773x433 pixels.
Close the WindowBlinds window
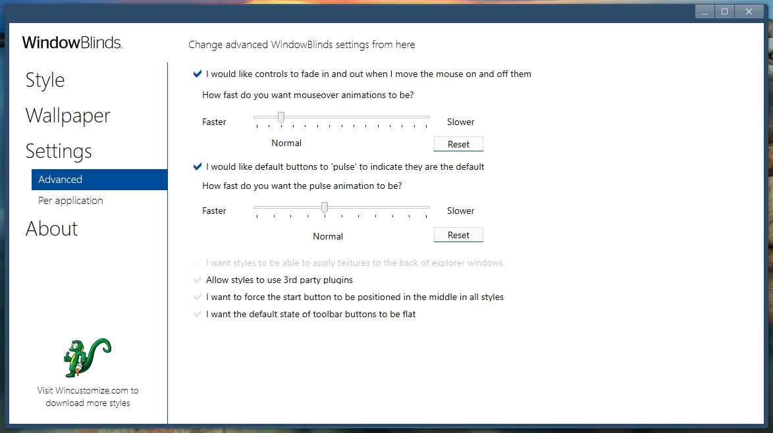(x=749, y=12)
